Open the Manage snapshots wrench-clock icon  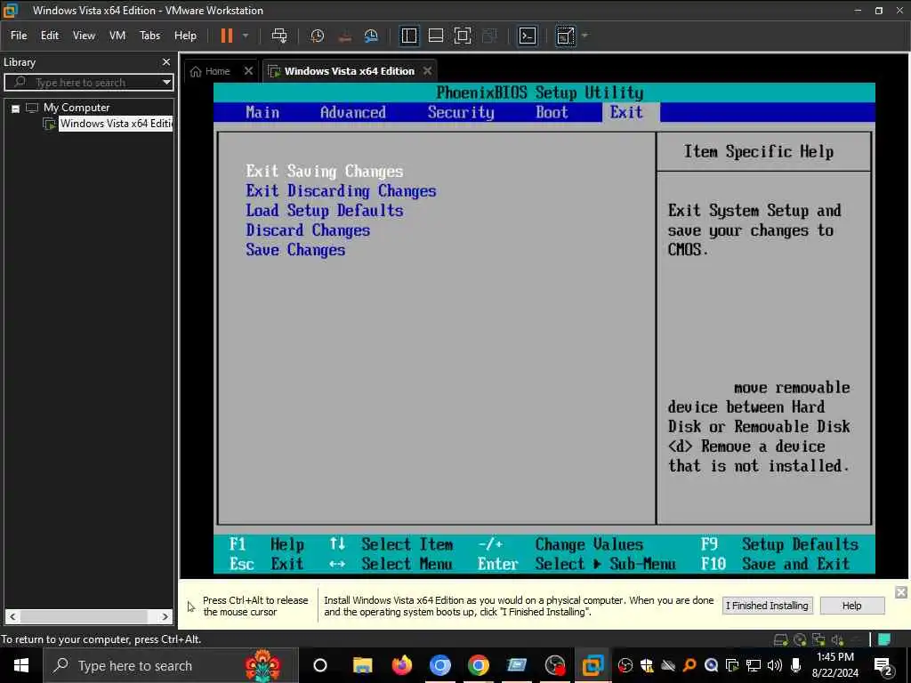tap(371, 36)
